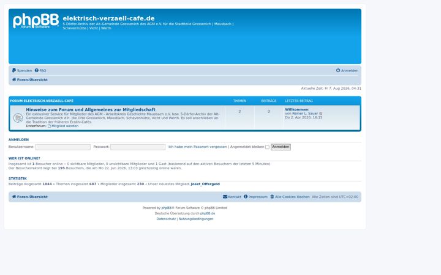
Task: Click the LETZTER BEITRAG column header
Action: [x=299, y=101]
